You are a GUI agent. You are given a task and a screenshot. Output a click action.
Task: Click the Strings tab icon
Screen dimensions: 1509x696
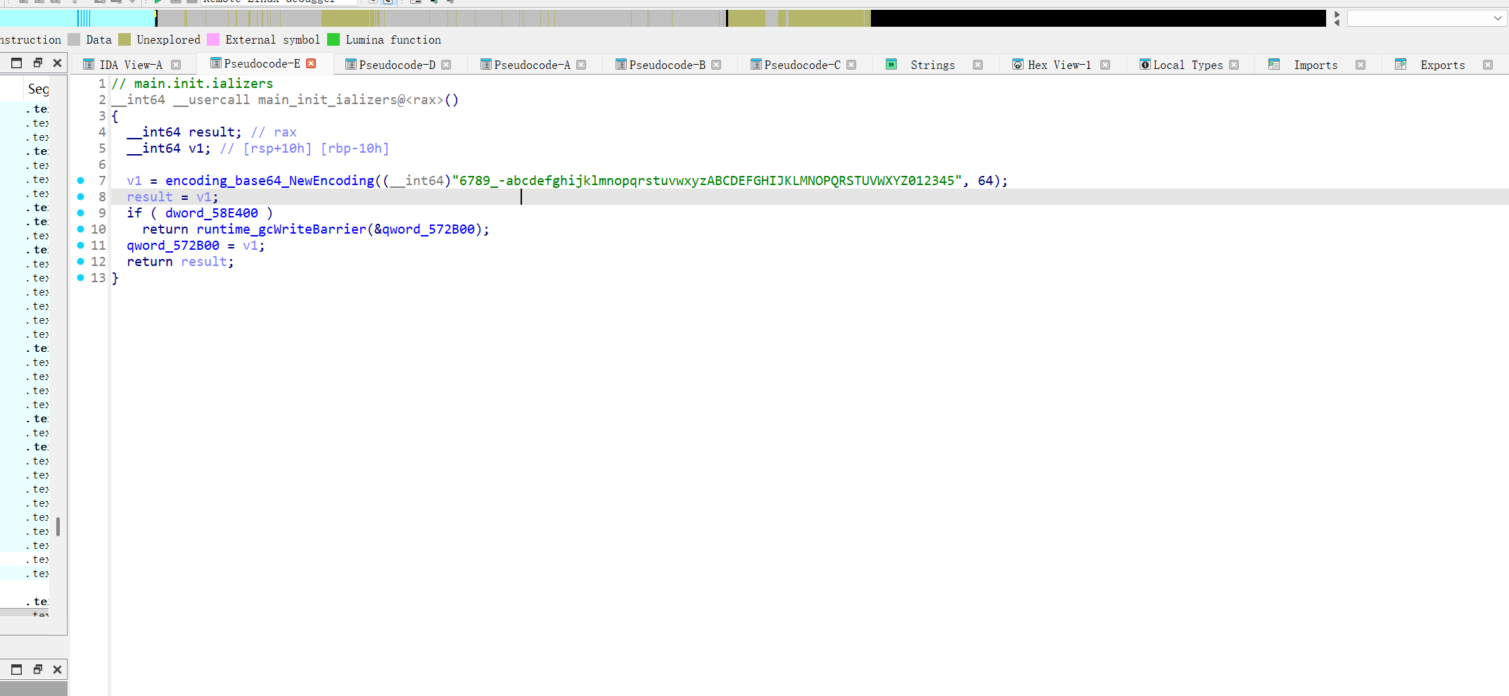click(x=891, y=65)
